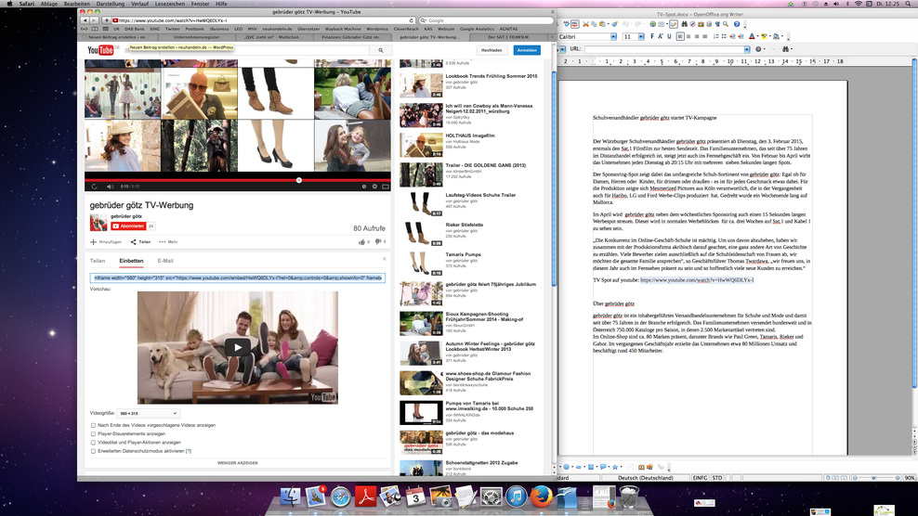Open the Calibri font name dropdown
The image size is (918, 516).
coord(613,36)
